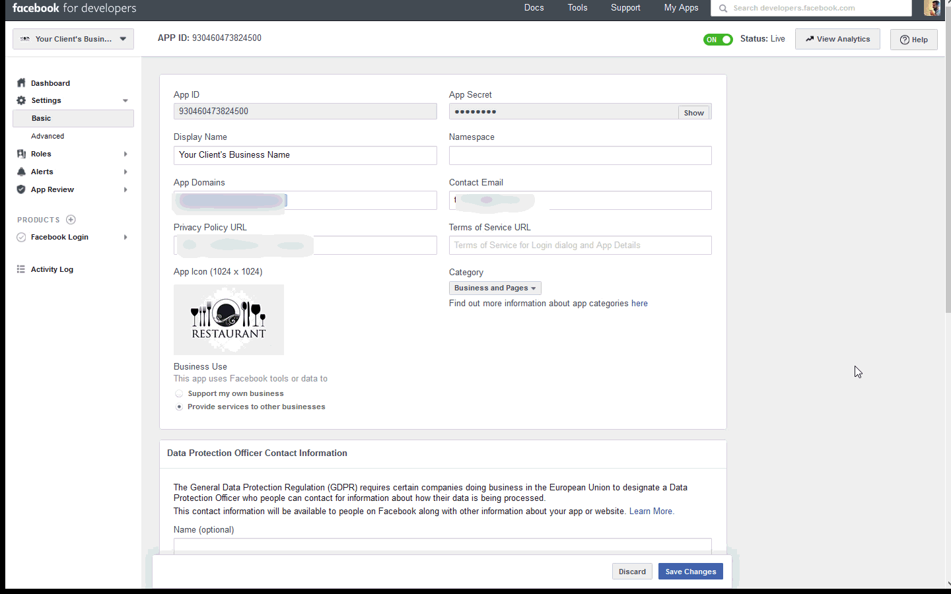This screenshot has height=594, width=951.
Task: Select the Basic settings item
Action: pyautogui.click(x=73, y=118)
